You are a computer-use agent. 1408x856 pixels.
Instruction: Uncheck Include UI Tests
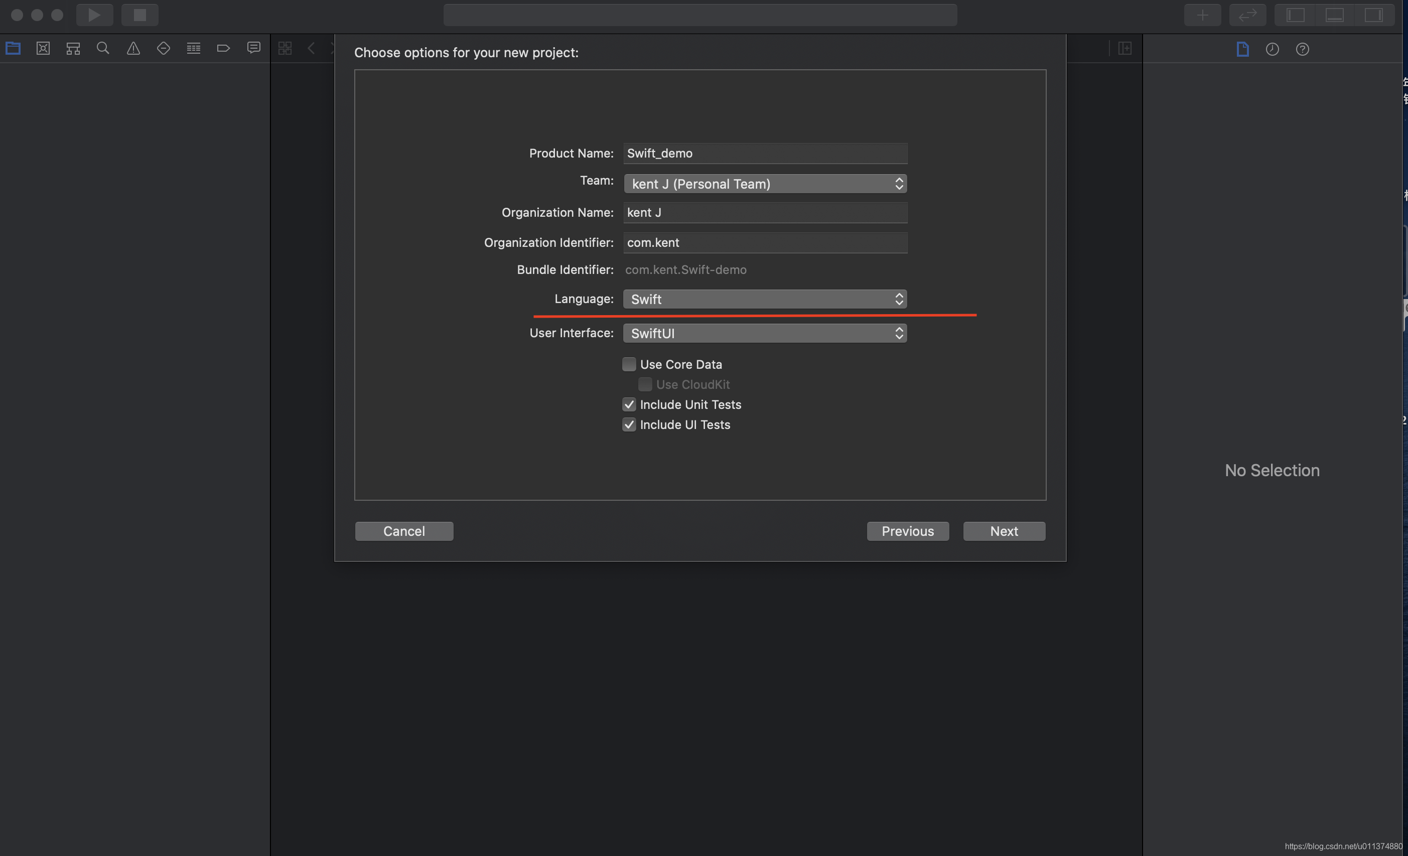[x=629, y=424]
